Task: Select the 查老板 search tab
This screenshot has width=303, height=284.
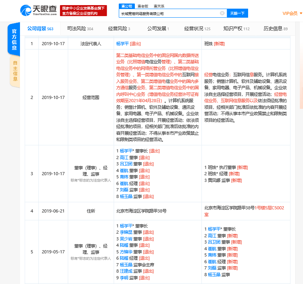Action: [x=143, y=6]
